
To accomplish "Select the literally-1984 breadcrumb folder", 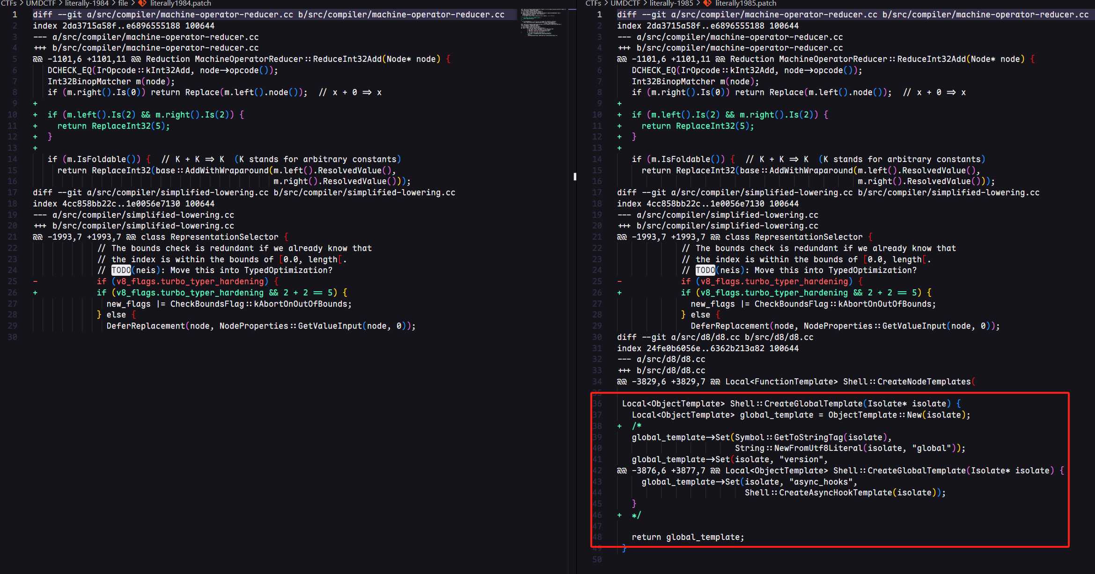I will (x=87, y=3).
